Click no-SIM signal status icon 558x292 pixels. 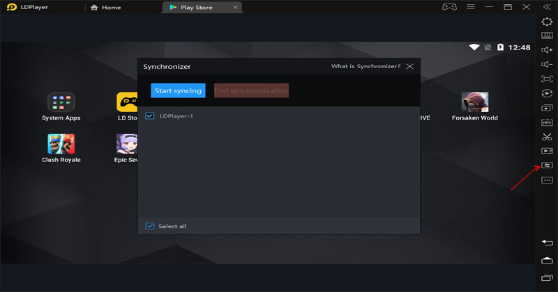(x=488, y=47)
